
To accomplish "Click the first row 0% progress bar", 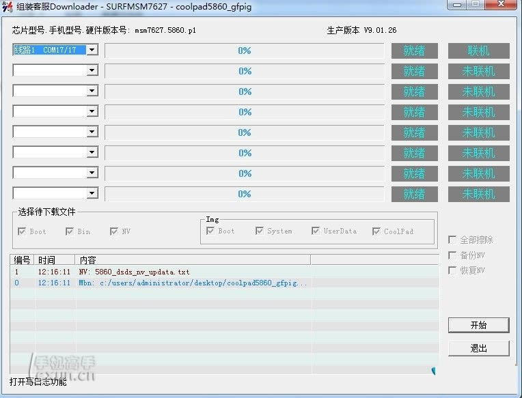I will [x=244, y=51].
